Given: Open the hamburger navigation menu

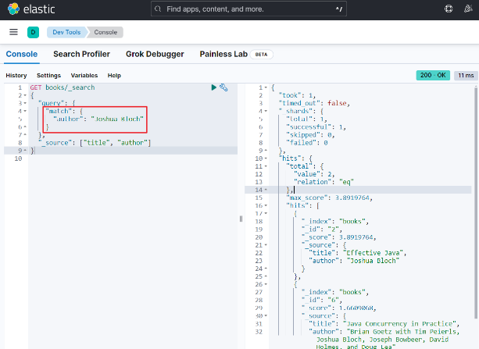Looking at the screenshot, I should pyautogui.click(x=13, y=32).
